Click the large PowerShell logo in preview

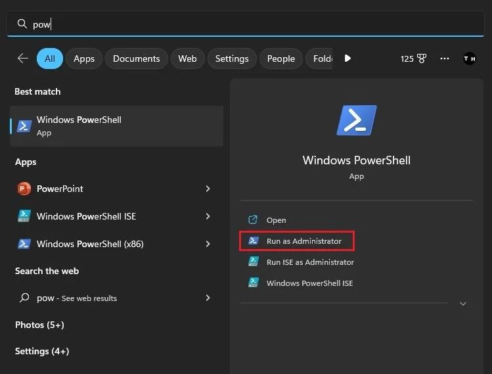357,120
